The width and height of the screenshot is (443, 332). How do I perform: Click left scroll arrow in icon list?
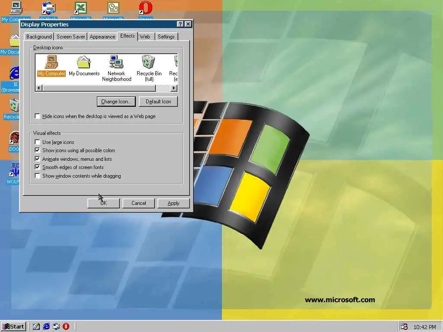tap(39, 88)
